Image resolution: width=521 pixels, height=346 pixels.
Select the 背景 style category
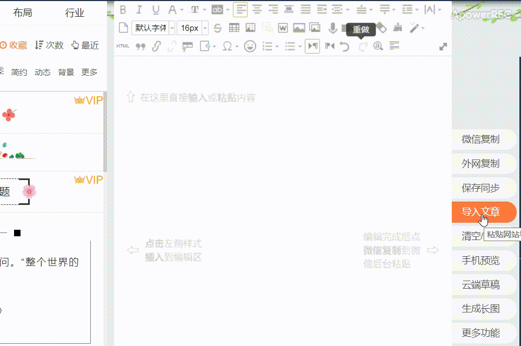[66, 72]
